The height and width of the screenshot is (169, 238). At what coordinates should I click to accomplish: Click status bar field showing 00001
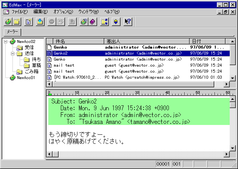pyautogui.click(x=163, y=164)
